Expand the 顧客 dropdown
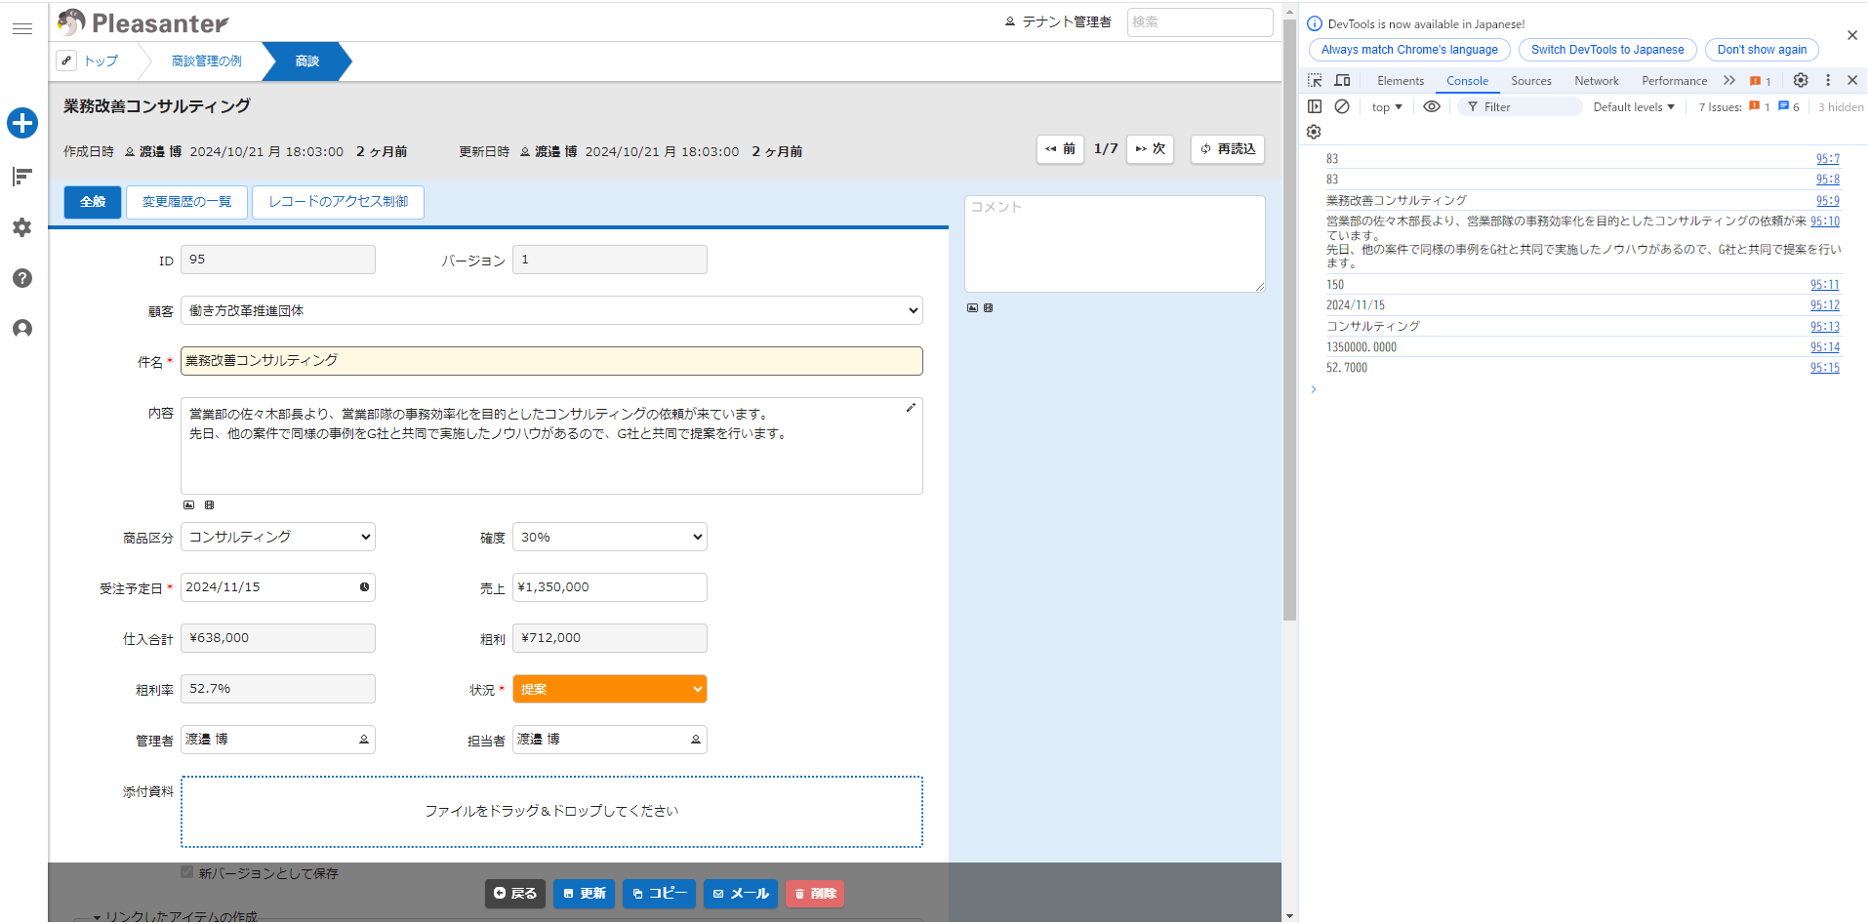The width and height of the screenshot is (1869, 924). pos(551,310)
